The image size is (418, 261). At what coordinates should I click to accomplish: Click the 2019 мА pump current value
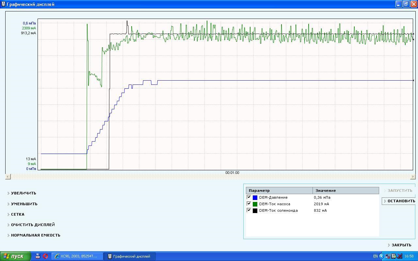point(321,204)
